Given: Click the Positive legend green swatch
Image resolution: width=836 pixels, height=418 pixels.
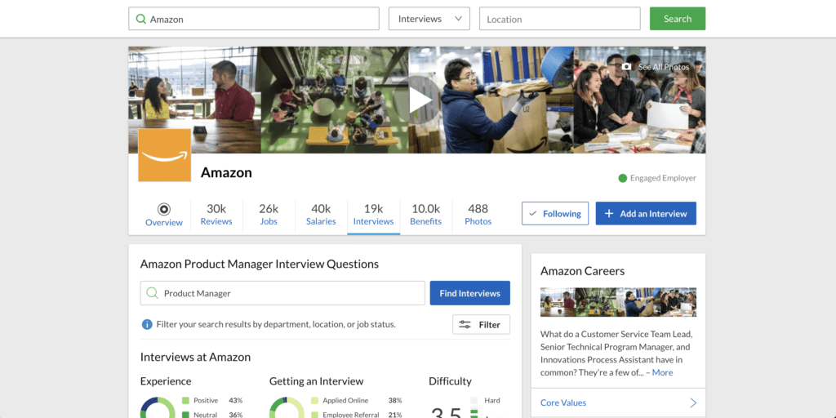Looking at the screenshot, I should pos(185,400).
